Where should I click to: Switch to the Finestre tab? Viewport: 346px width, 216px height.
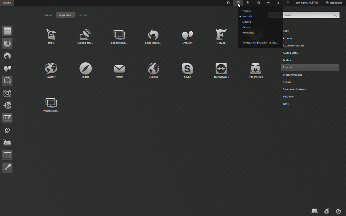[x=48, y=15]
